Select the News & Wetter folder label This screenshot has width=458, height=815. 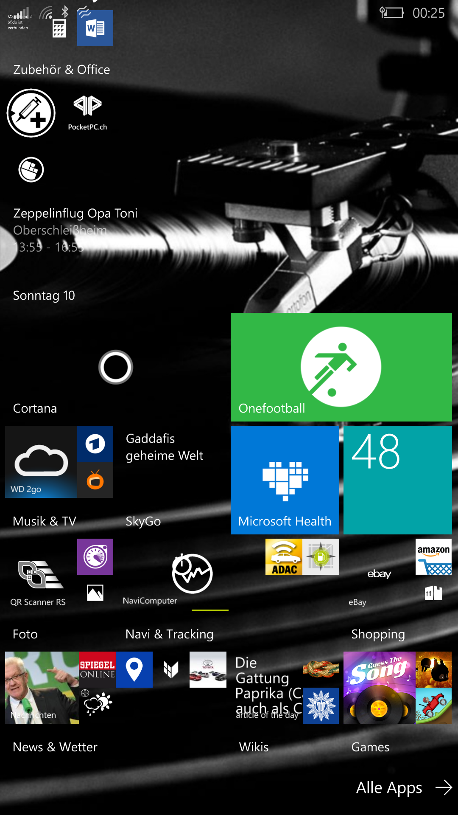(55, 747)
